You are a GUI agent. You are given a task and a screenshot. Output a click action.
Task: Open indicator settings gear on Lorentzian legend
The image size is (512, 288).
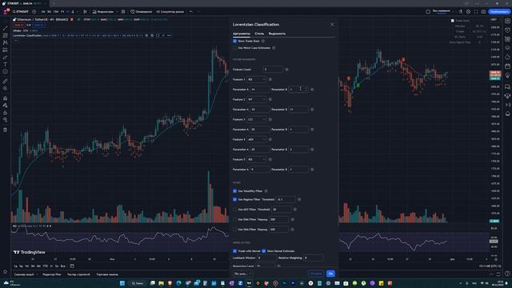coord(152,35)
